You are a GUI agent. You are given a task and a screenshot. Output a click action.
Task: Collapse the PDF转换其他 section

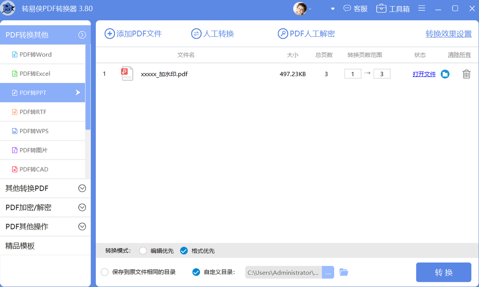pyautogui.click(x=82, y=35)
